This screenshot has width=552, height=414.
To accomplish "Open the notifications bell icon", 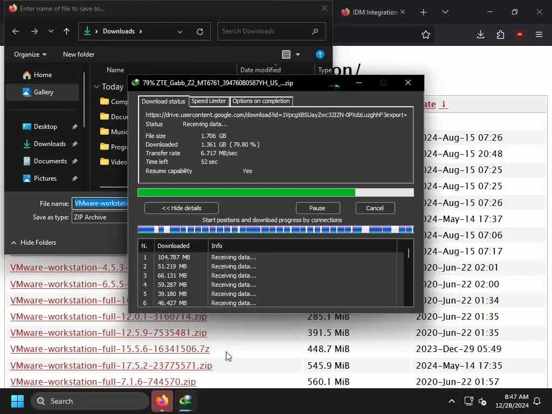I will coord(537,401).
